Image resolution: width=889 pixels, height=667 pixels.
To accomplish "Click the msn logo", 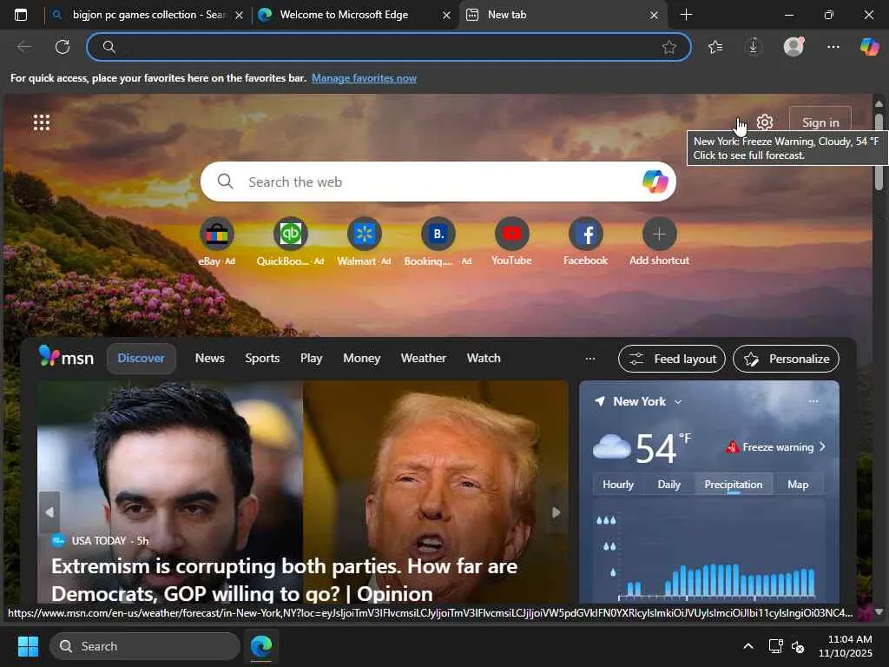I will pos(66,357).
